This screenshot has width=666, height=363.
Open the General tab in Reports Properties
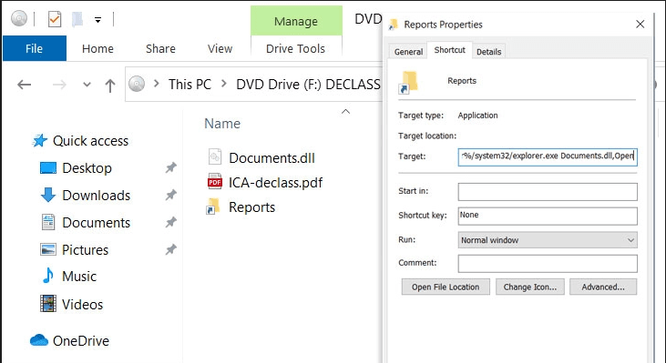[408, 52]
